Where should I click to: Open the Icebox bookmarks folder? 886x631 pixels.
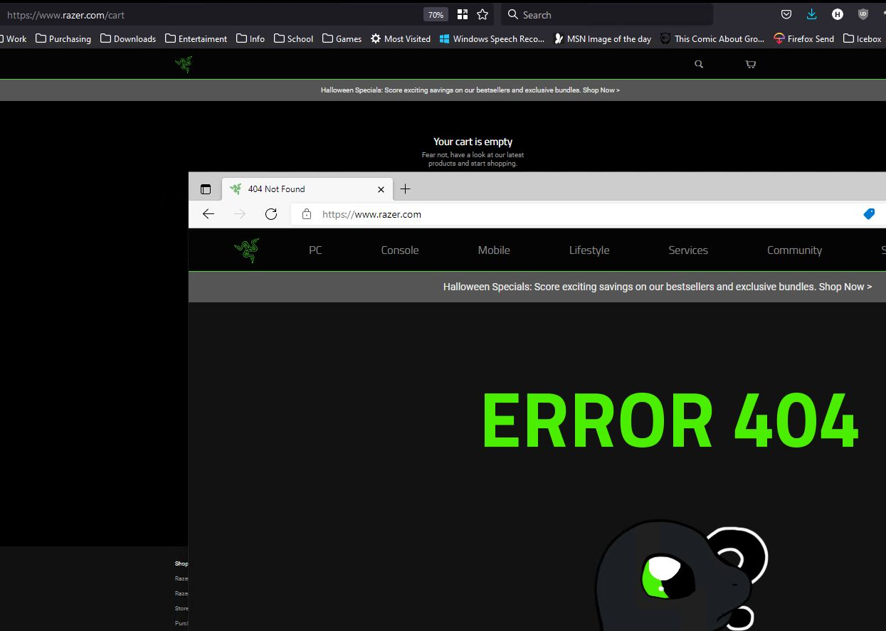862,39
